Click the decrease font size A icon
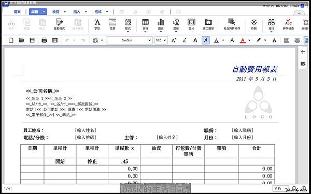This screenshot has height=194, width=311. [185, 40]
